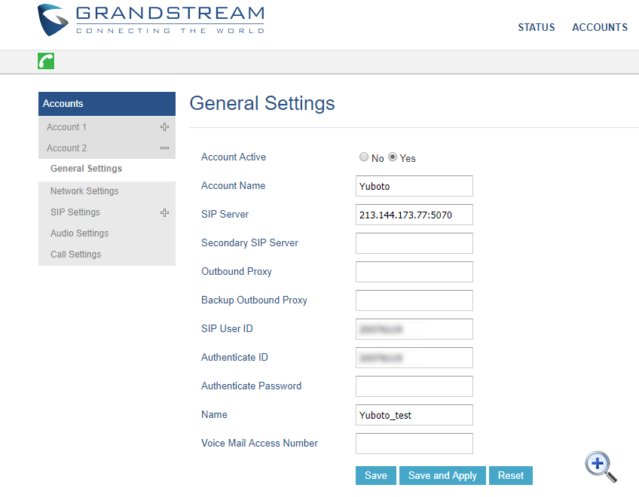Viewport: 639px width, 497px height.
Task: Go to Audio Settings page
Action: tap(79, 233)
